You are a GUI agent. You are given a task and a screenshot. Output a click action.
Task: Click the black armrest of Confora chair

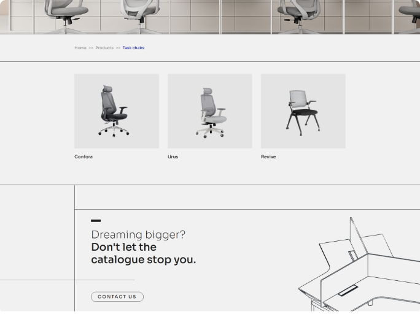point(123,109)
